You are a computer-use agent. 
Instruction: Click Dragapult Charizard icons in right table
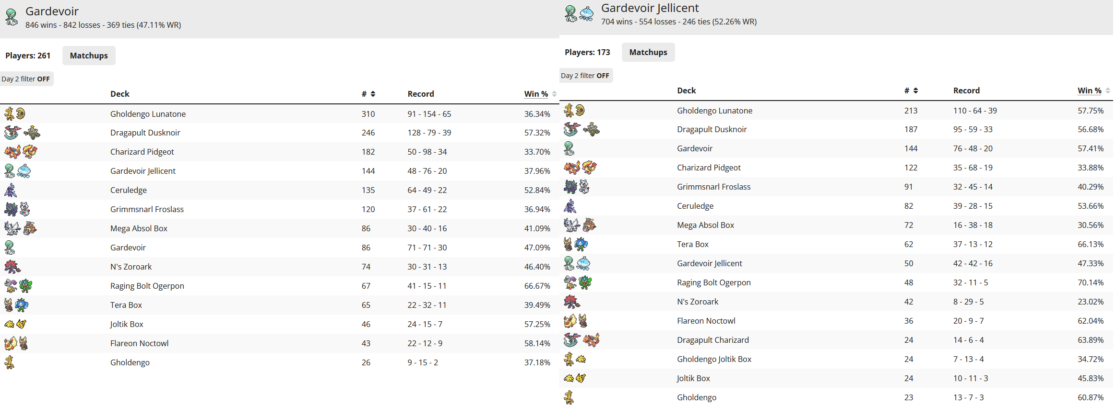(x=582, y=340)
